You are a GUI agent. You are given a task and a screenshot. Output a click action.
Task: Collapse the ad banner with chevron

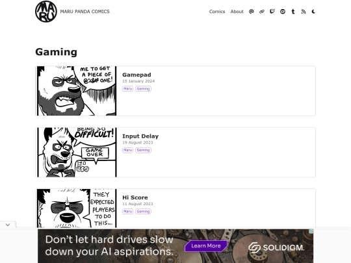pyautogui.click(x=8, y=225)
